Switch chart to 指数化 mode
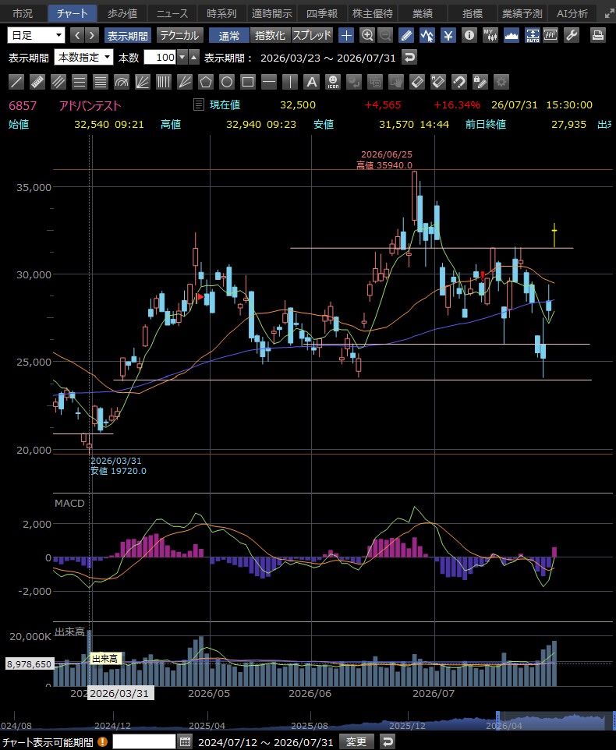This screenshot has width=616, height=750. pos(270,35)
